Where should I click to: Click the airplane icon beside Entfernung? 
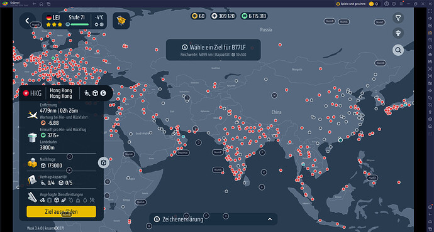[x=33, y=115]
